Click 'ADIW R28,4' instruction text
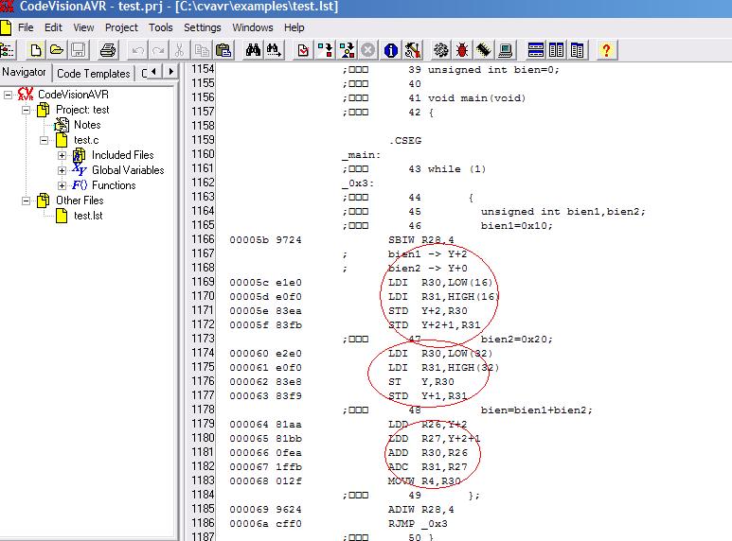 pyautogui.click(x=421, y=509)
